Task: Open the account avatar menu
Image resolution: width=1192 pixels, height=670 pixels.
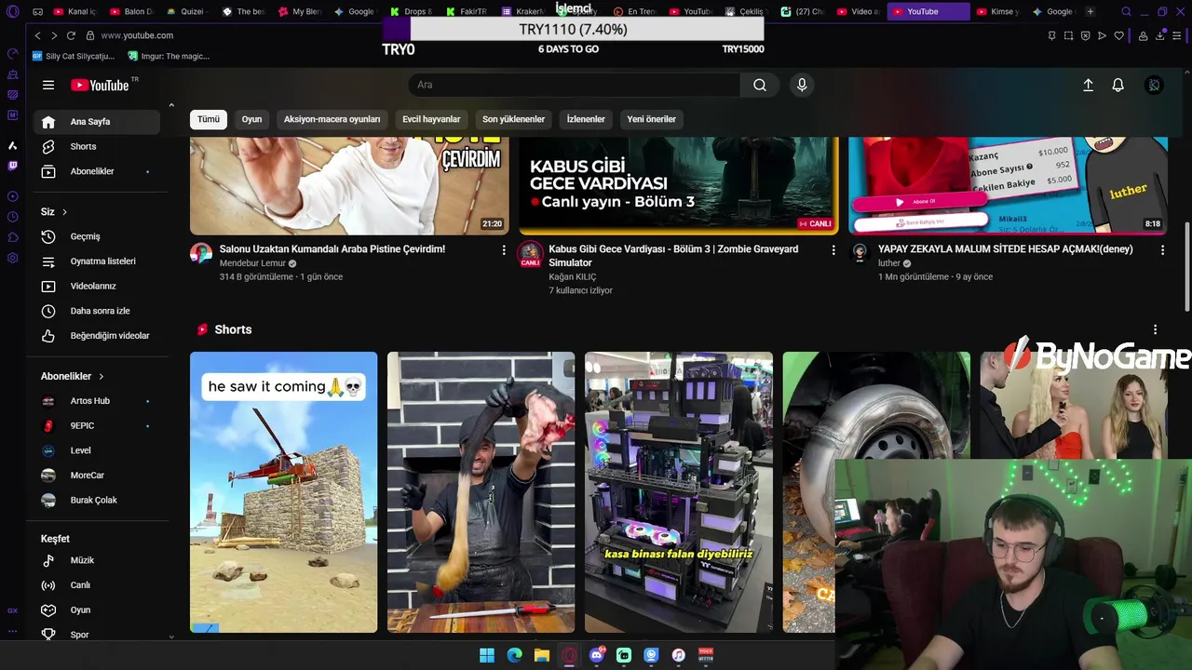Action: [1154, 85]
